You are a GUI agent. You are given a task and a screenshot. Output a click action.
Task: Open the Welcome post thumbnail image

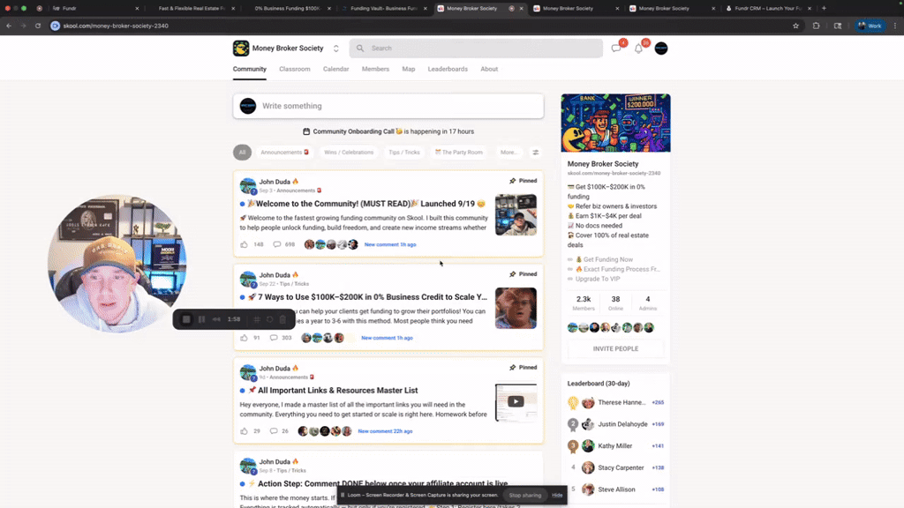click(x=516, y=215)
